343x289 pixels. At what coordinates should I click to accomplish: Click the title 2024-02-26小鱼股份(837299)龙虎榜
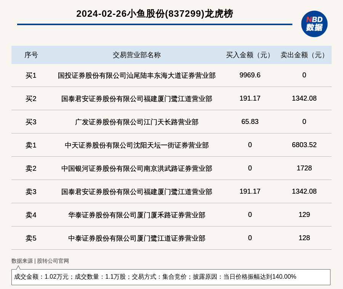click(155, 14)
